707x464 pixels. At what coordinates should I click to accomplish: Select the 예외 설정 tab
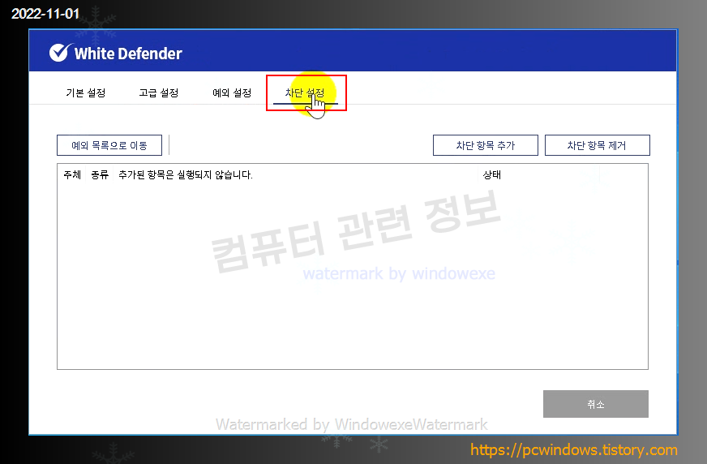(x=232, y=93)
